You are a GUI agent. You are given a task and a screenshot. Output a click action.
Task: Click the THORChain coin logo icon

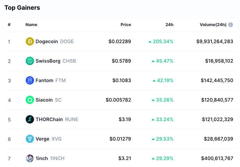30,119
